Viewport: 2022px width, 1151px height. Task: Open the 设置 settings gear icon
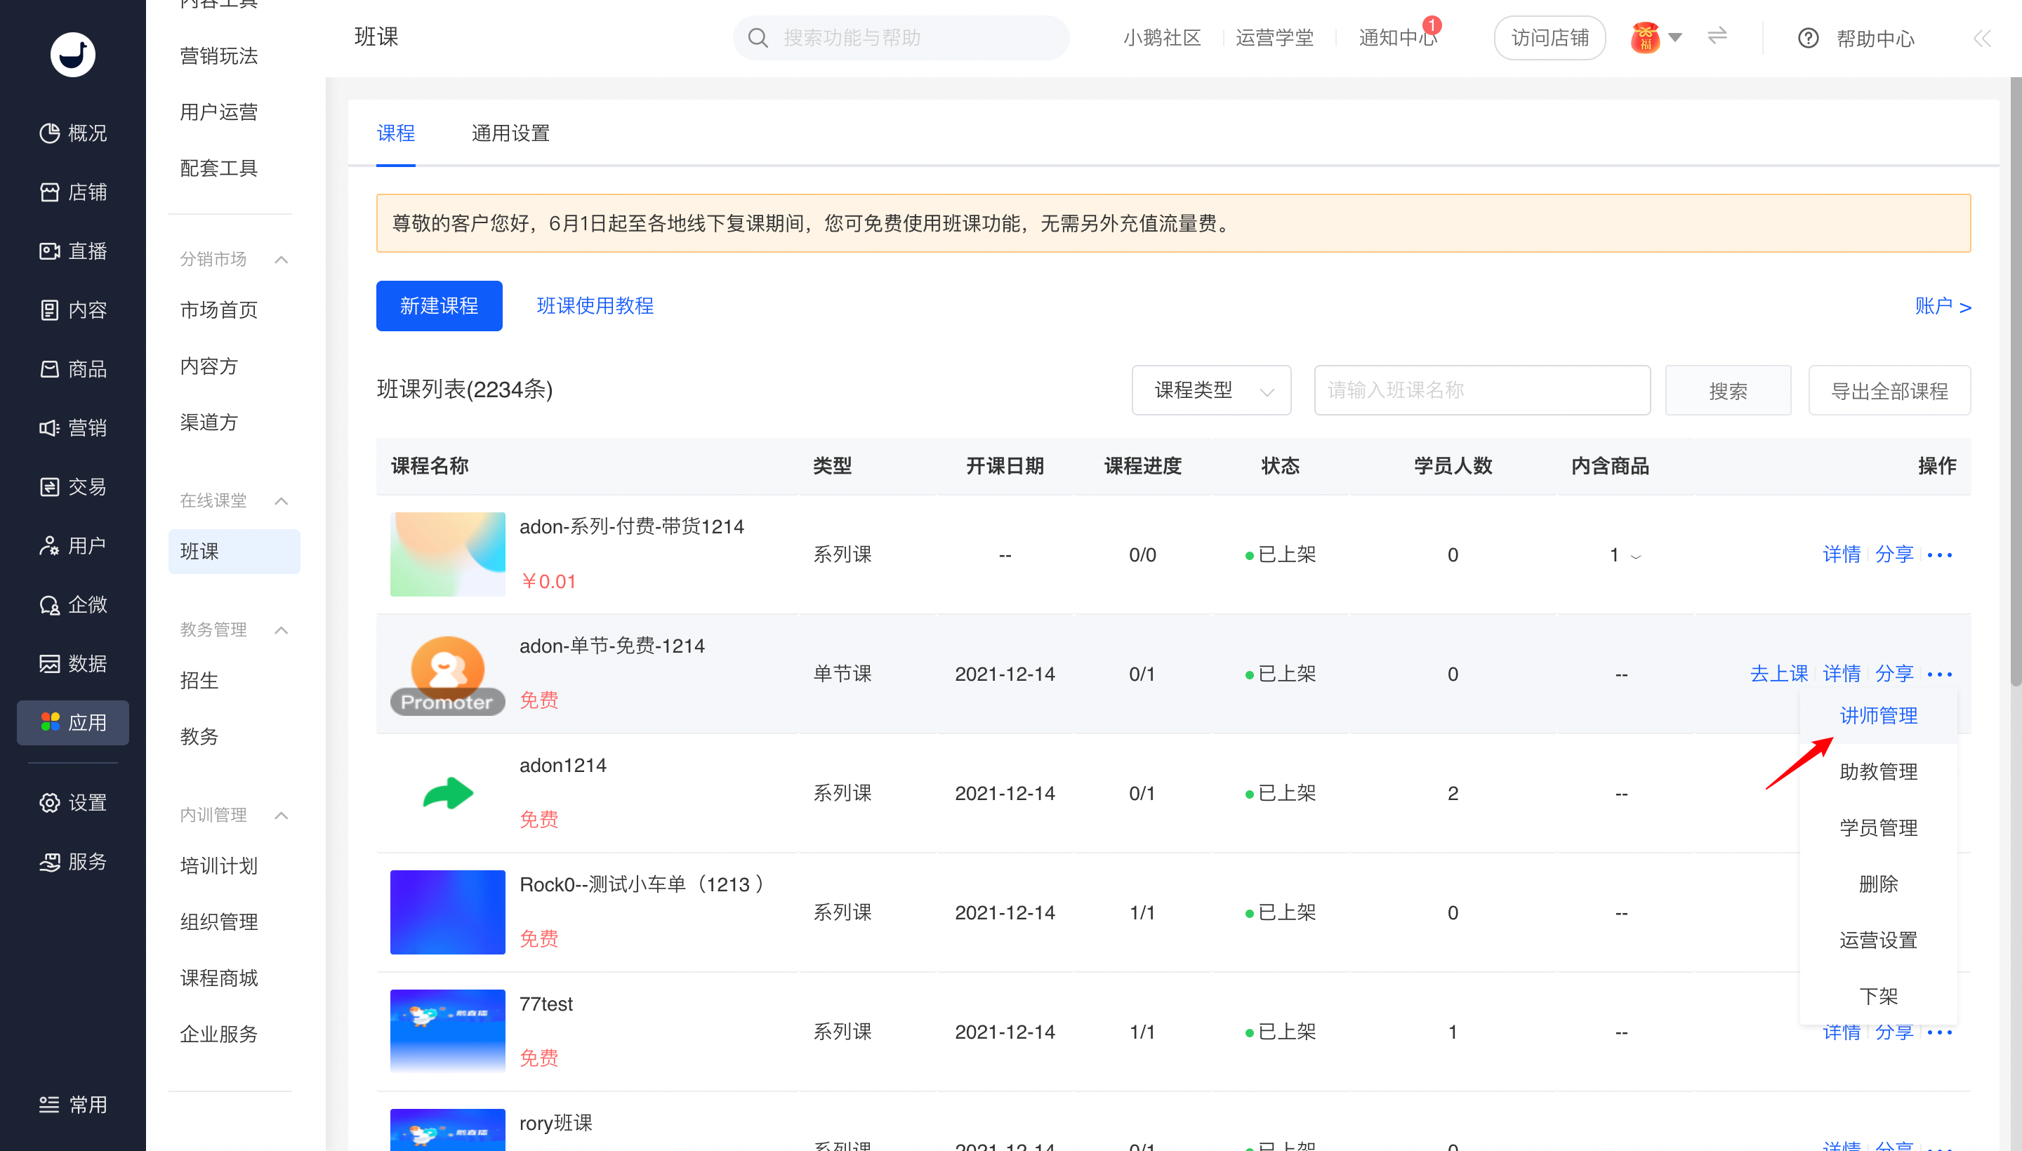[x=49, y=802]
